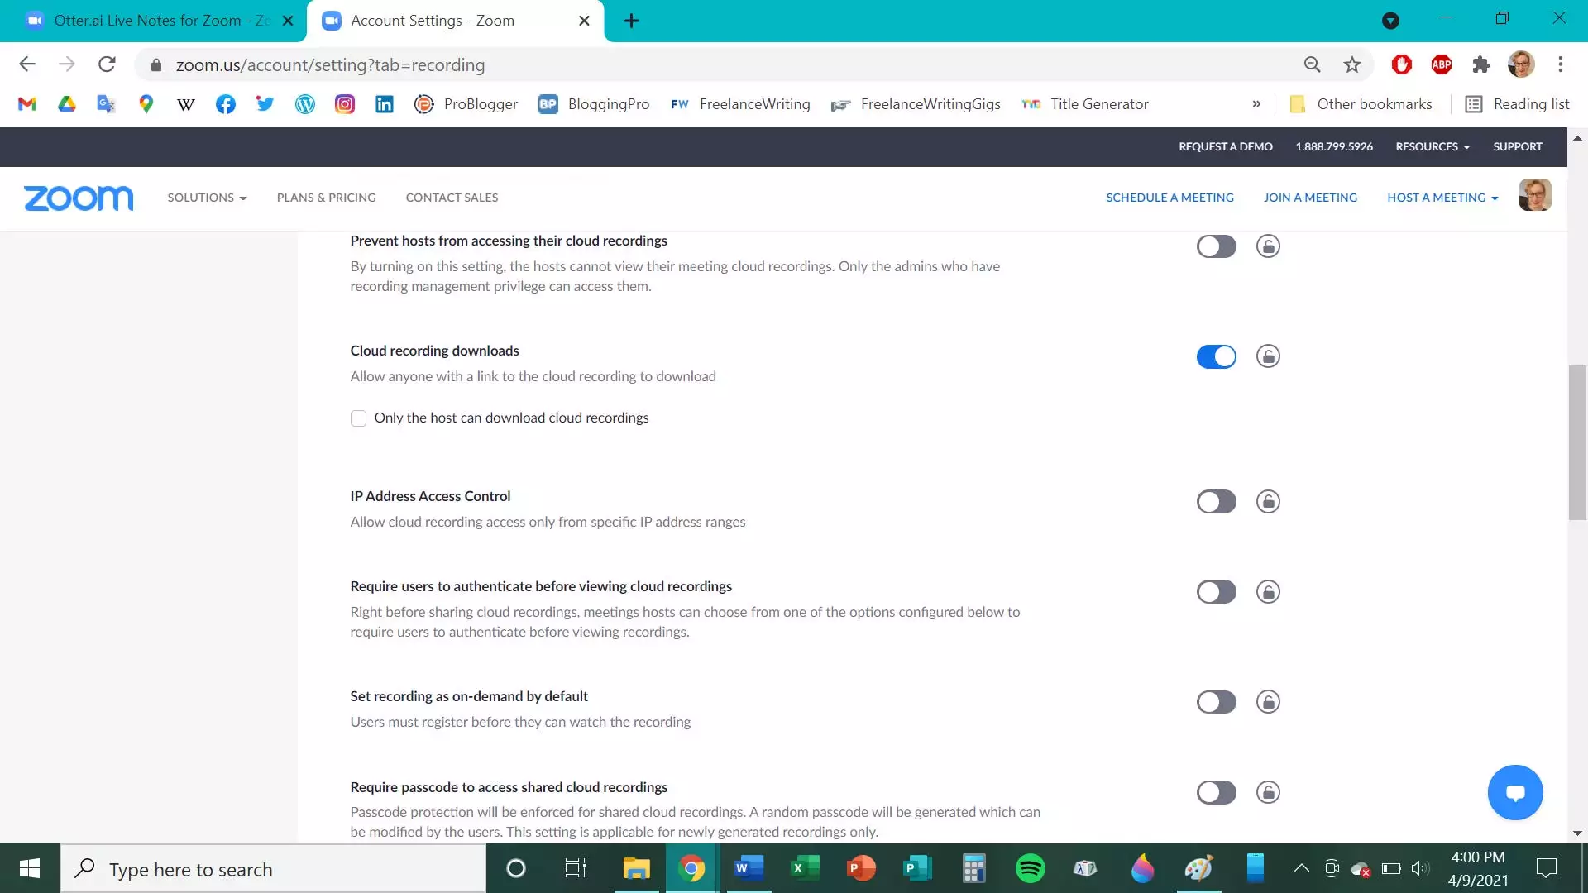This screenshot has width=1588, height=893.
Task: Click Join a Meeting link
Action: tap(1310, 198)
